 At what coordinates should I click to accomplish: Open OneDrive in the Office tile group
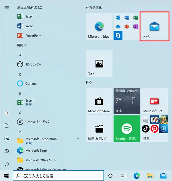118,27
